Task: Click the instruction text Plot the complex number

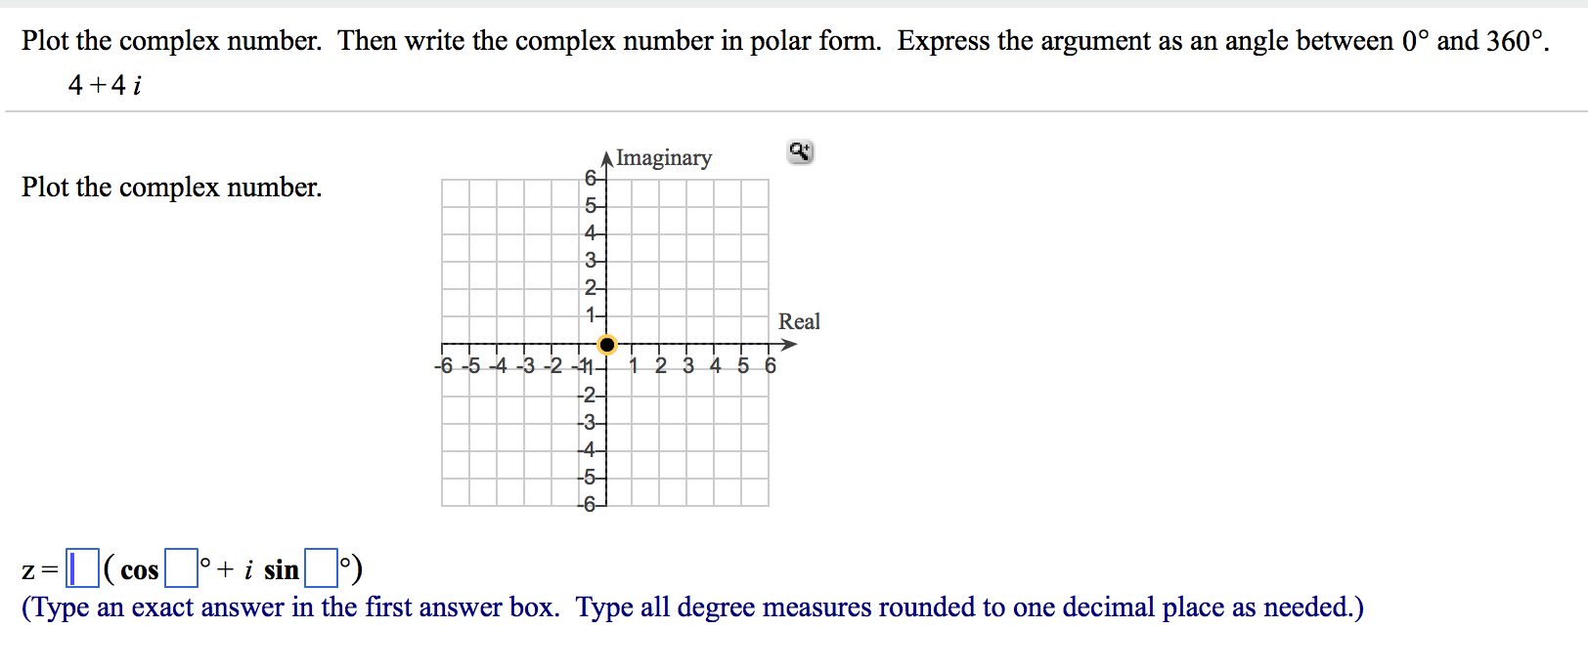Action: click(x=172, y=188)
